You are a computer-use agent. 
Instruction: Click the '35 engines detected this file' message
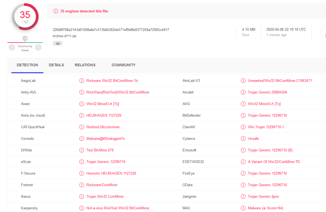coord(84,11)
